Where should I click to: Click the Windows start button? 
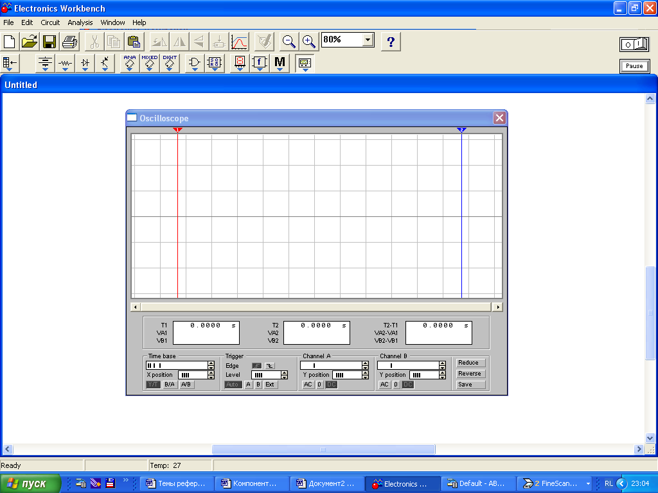[30, 483]
